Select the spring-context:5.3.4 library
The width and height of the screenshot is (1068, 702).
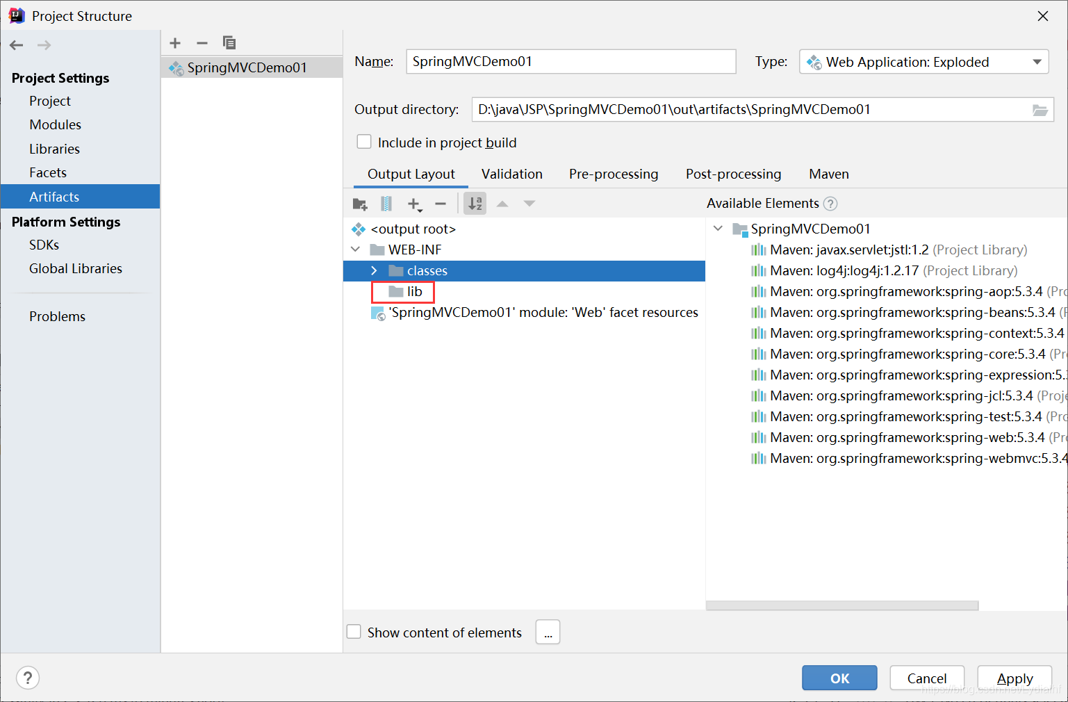click(x=908, y=333)
